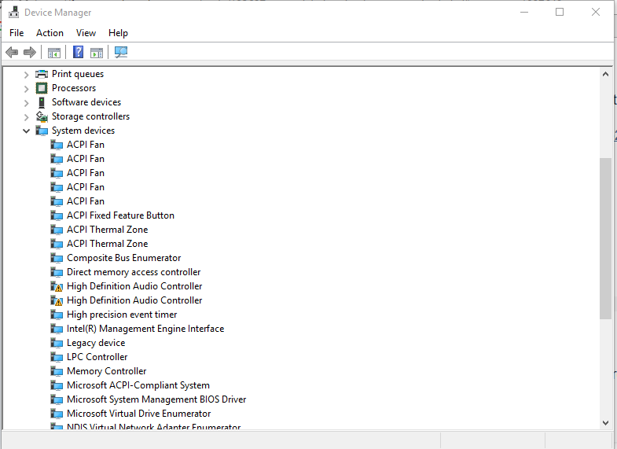Select Legacy device text
Screen dimensions: 617x449
(96, 343)
